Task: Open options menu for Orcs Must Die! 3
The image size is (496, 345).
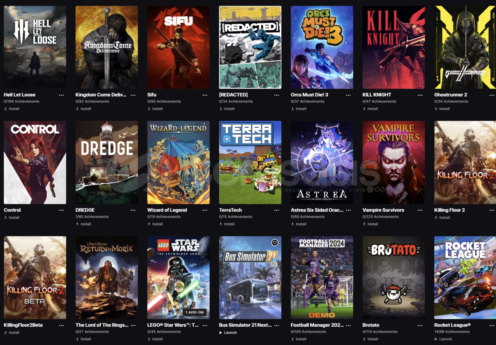Action: (348, 95)
